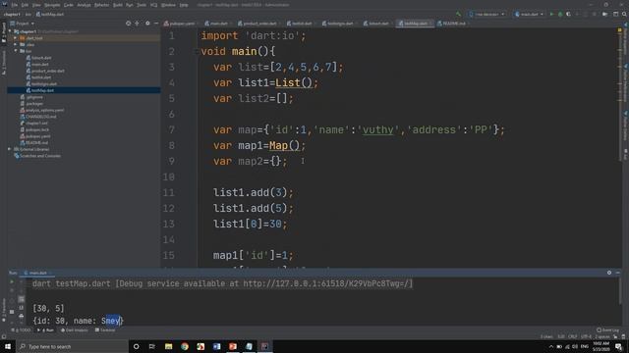Open the Event Log button
Image resolution: width=629 pixels, height=353 pixels.
point(607,330)
